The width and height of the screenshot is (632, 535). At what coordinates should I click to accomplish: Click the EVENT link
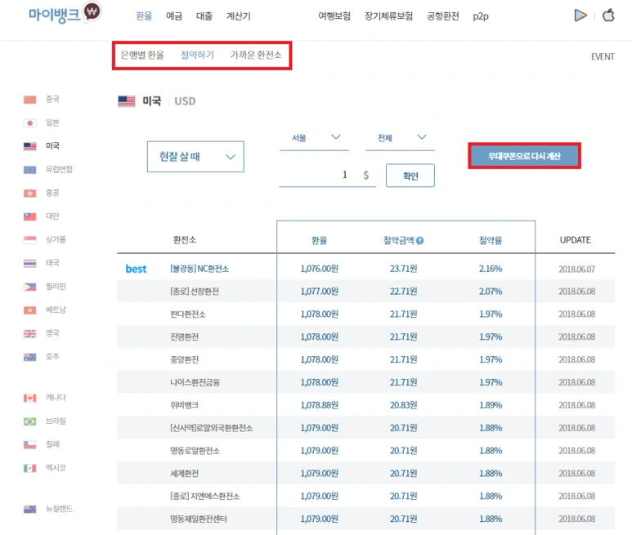click(603, 56)
